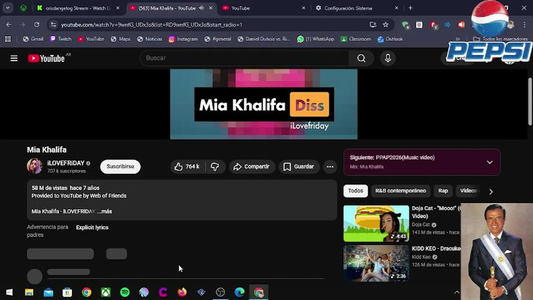Image resolution: width=533 pixels, height=300 pixels.
Task: Open the three-dot more actions menu
Action: tap(330, 167)
